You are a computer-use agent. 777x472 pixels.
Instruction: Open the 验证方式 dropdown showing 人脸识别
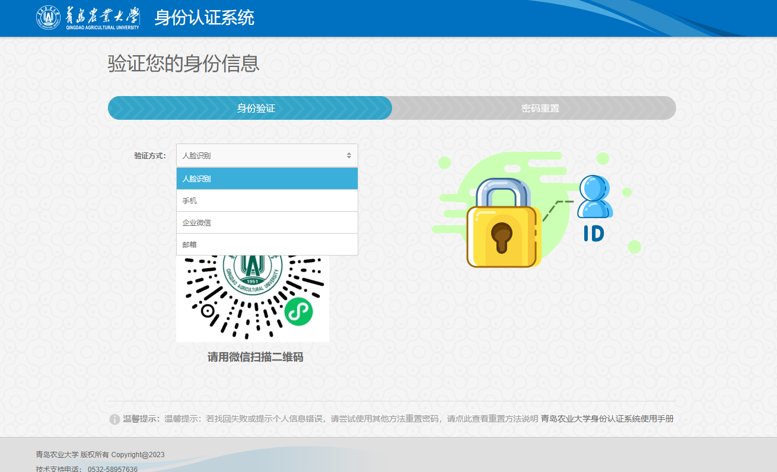[x=267, y=155]
